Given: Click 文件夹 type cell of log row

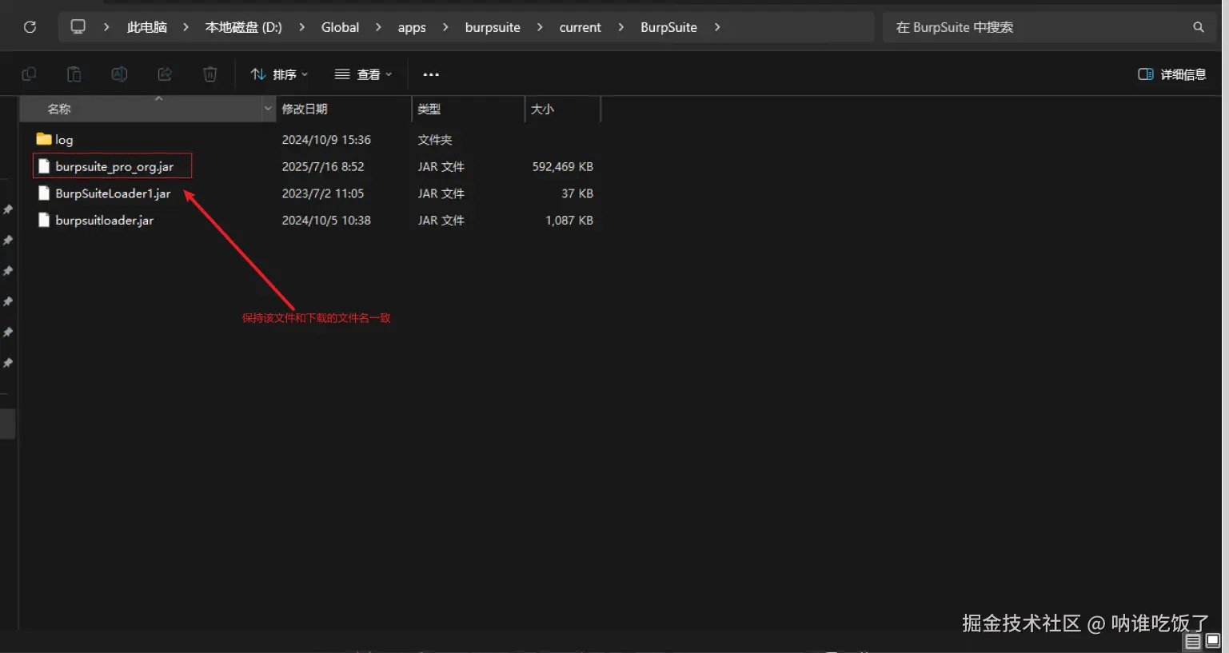Looking at the screenshot, I should click(x=435, y=139).
